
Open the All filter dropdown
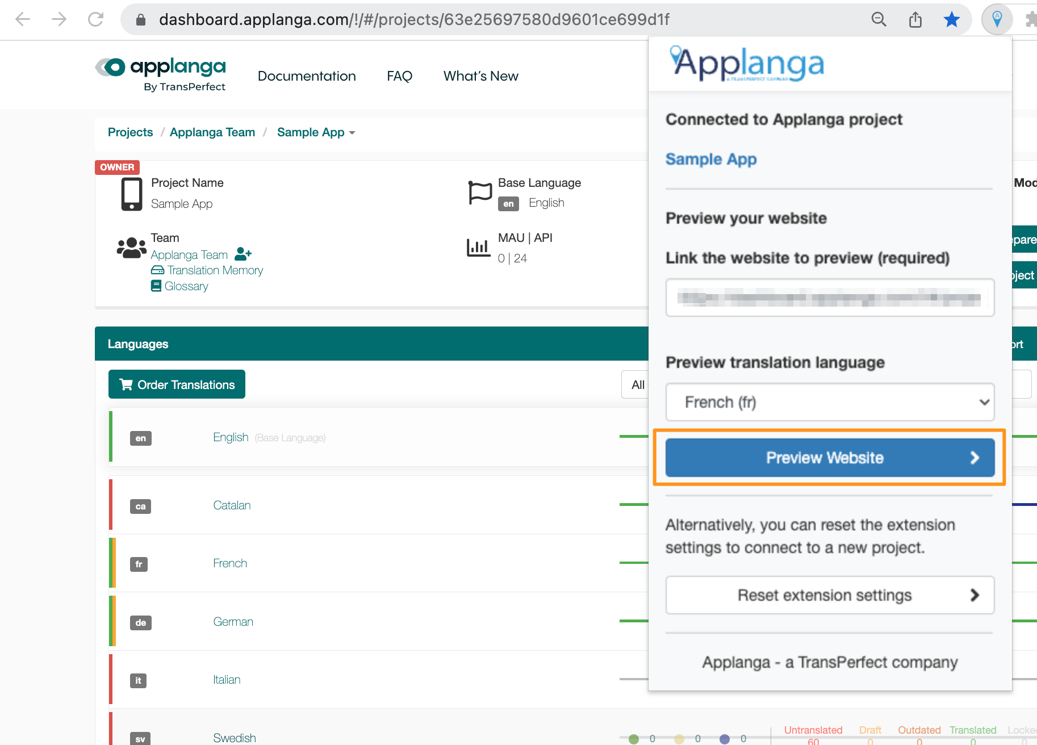tap(636, 384)
